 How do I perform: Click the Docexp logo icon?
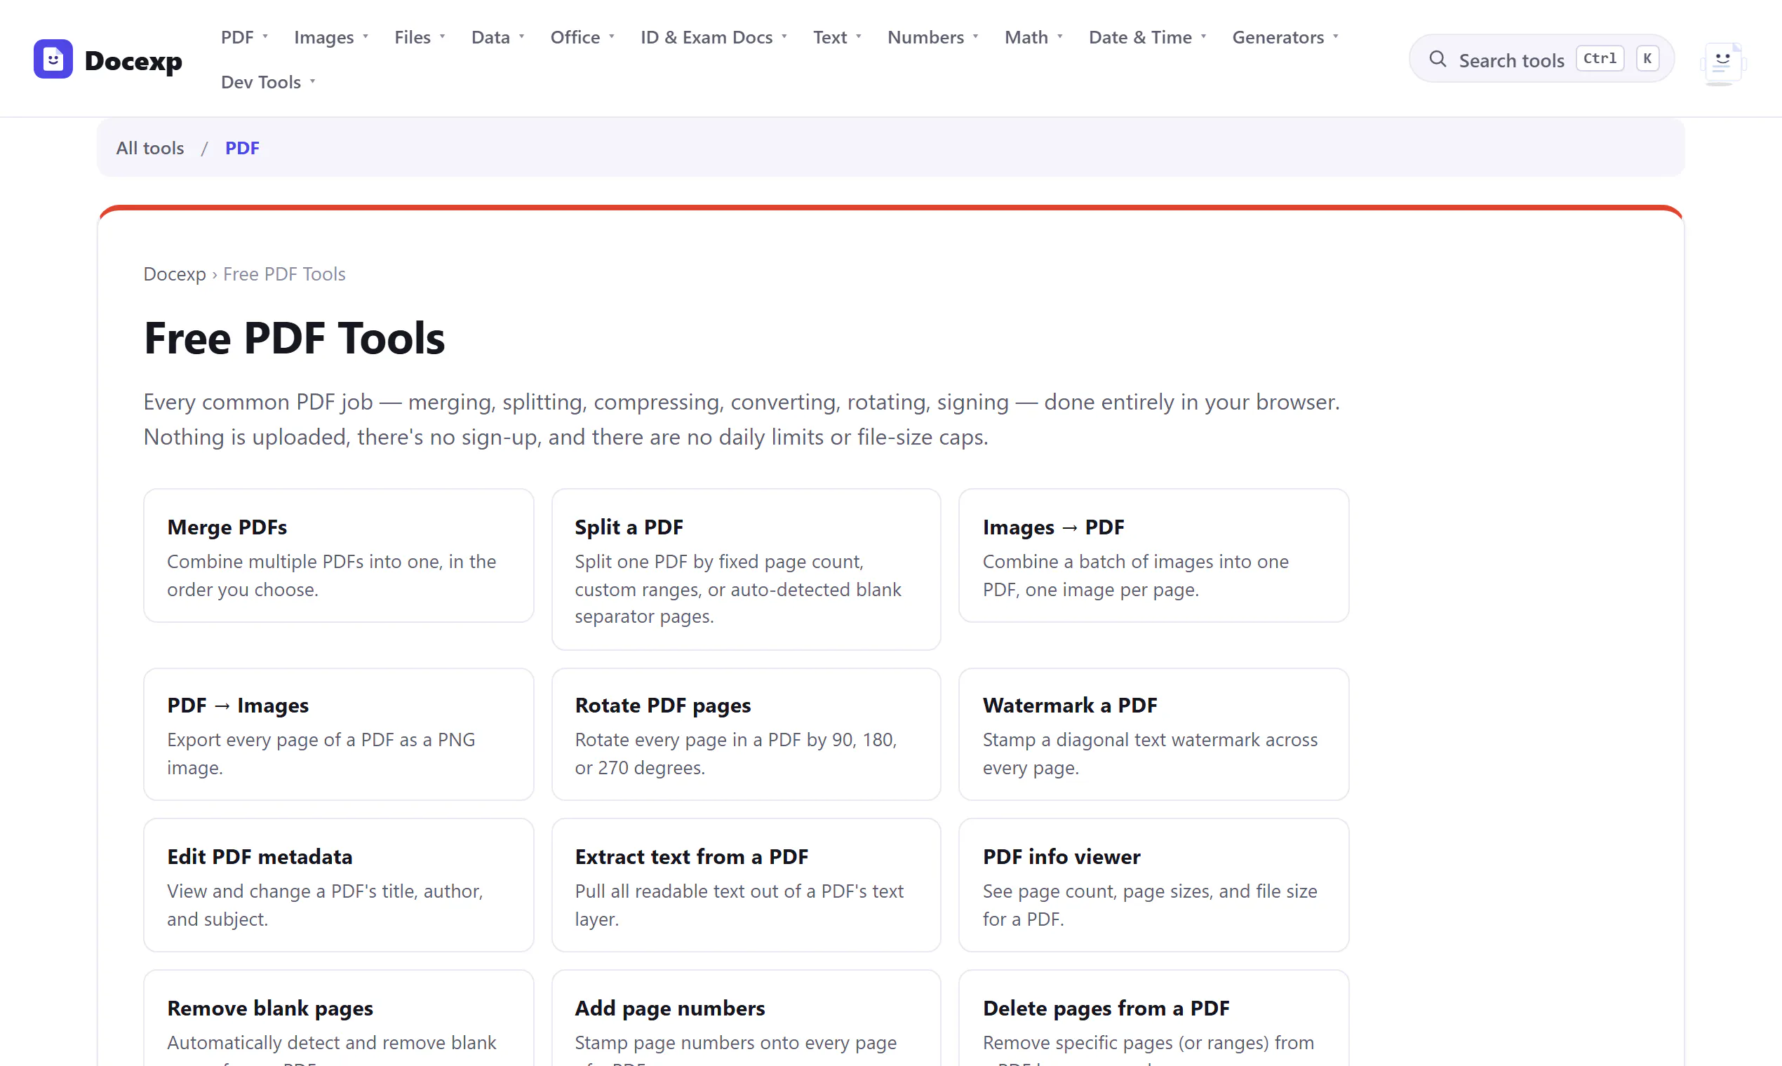(x=53, y=59)
